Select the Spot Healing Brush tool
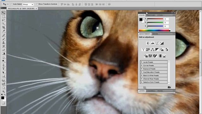The height and width of the screenshot is (114, 202). click(3, 35)
